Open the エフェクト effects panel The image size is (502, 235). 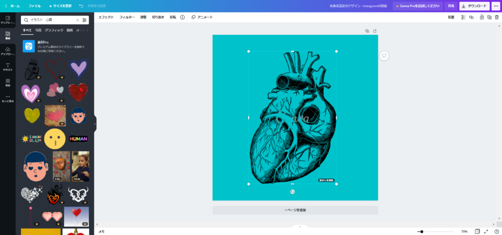[106, 17]
